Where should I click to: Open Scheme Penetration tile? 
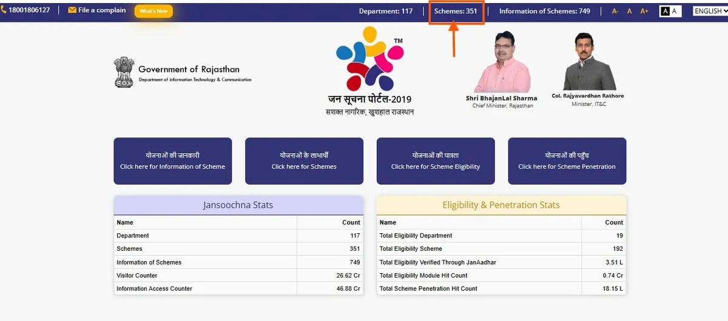pyautogui.click(x=567, y=161)
